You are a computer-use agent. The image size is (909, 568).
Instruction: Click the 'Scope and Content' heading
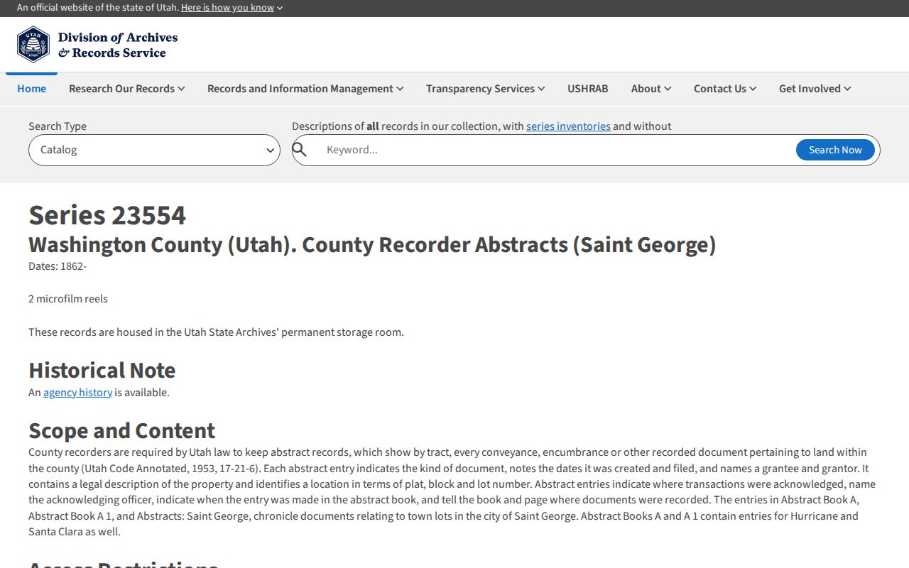pyautogui.click(x=121, y=430)
